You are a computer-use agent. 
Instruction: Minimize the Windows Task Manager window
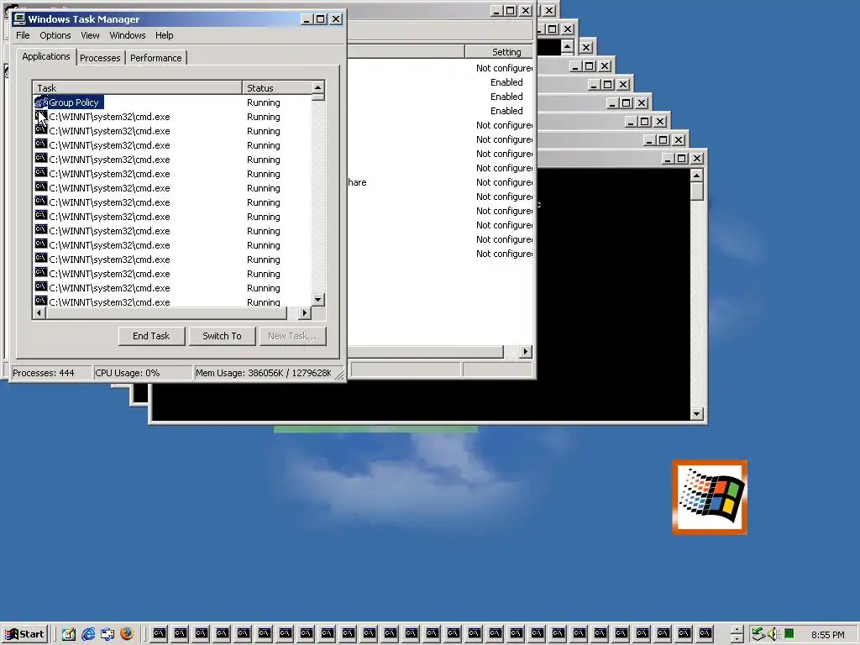(x=306, y=19)
